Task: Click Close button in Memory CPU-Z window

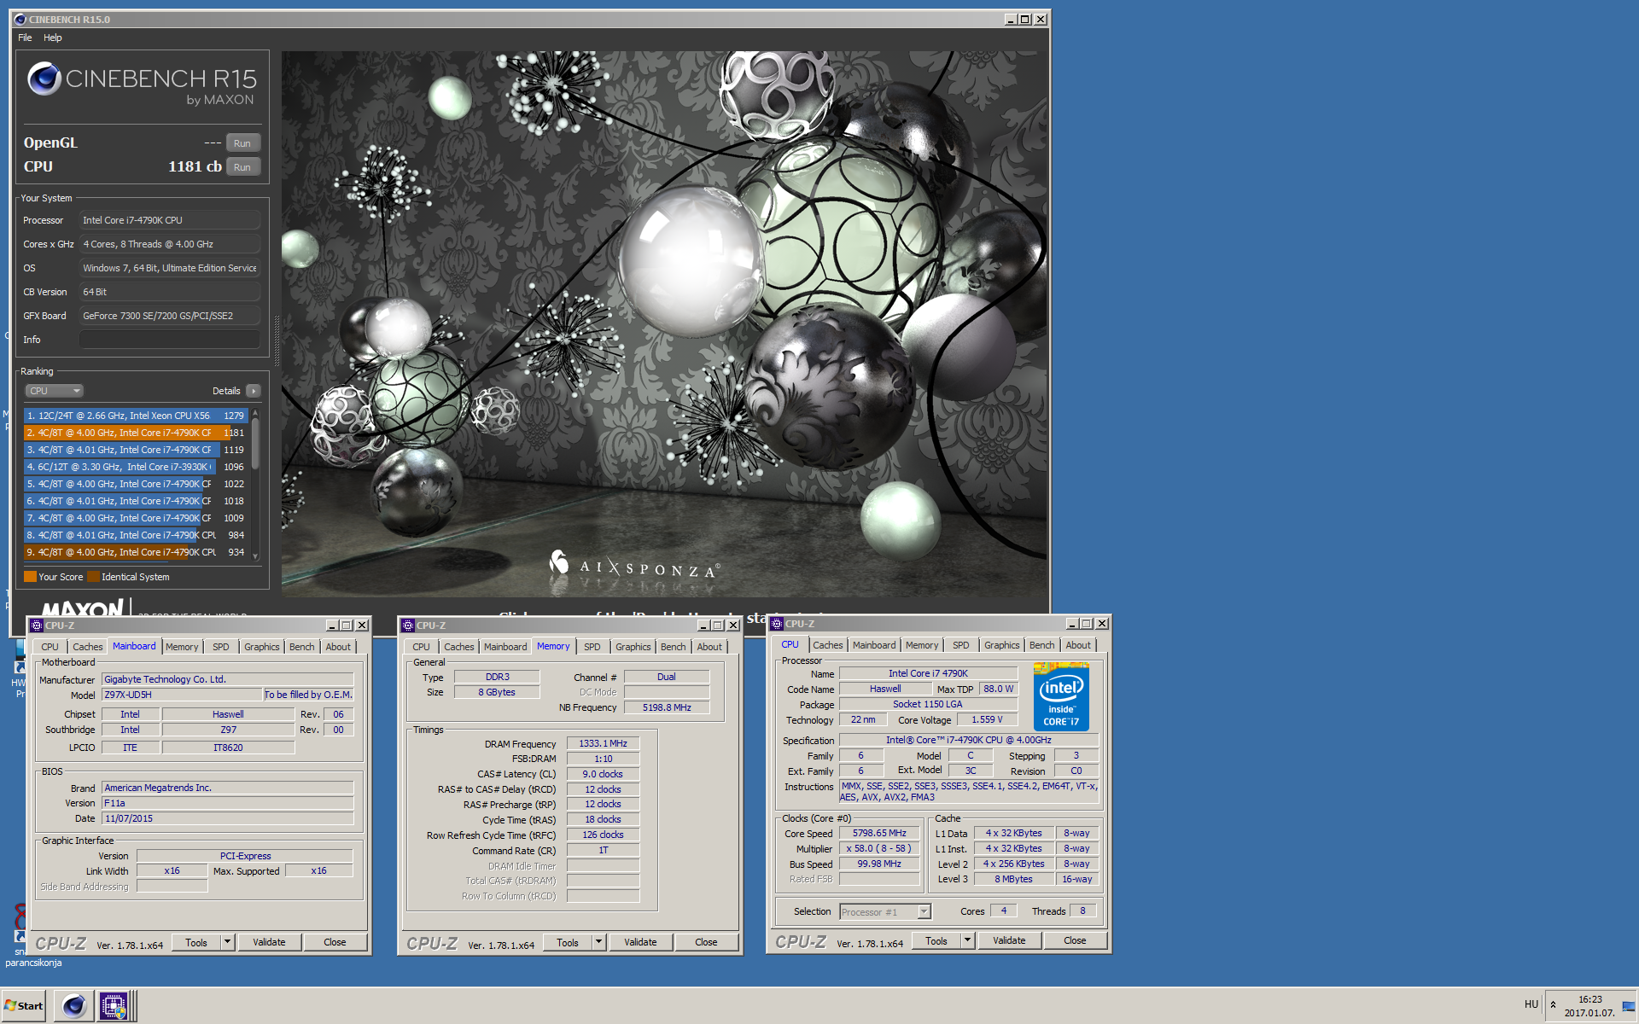Action: click(706, 942)
